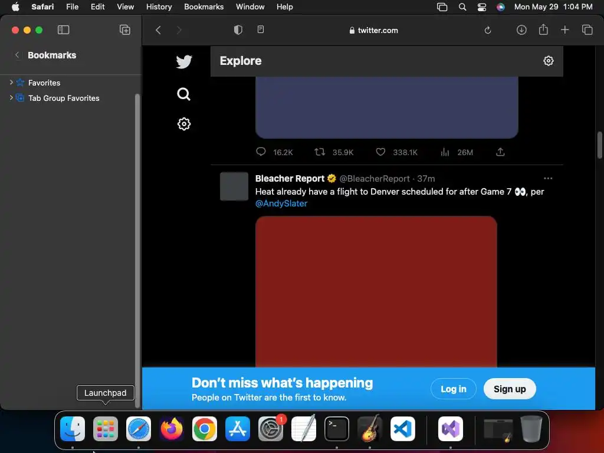
Task: Open the Edit menu
Action: coord(97,7)
